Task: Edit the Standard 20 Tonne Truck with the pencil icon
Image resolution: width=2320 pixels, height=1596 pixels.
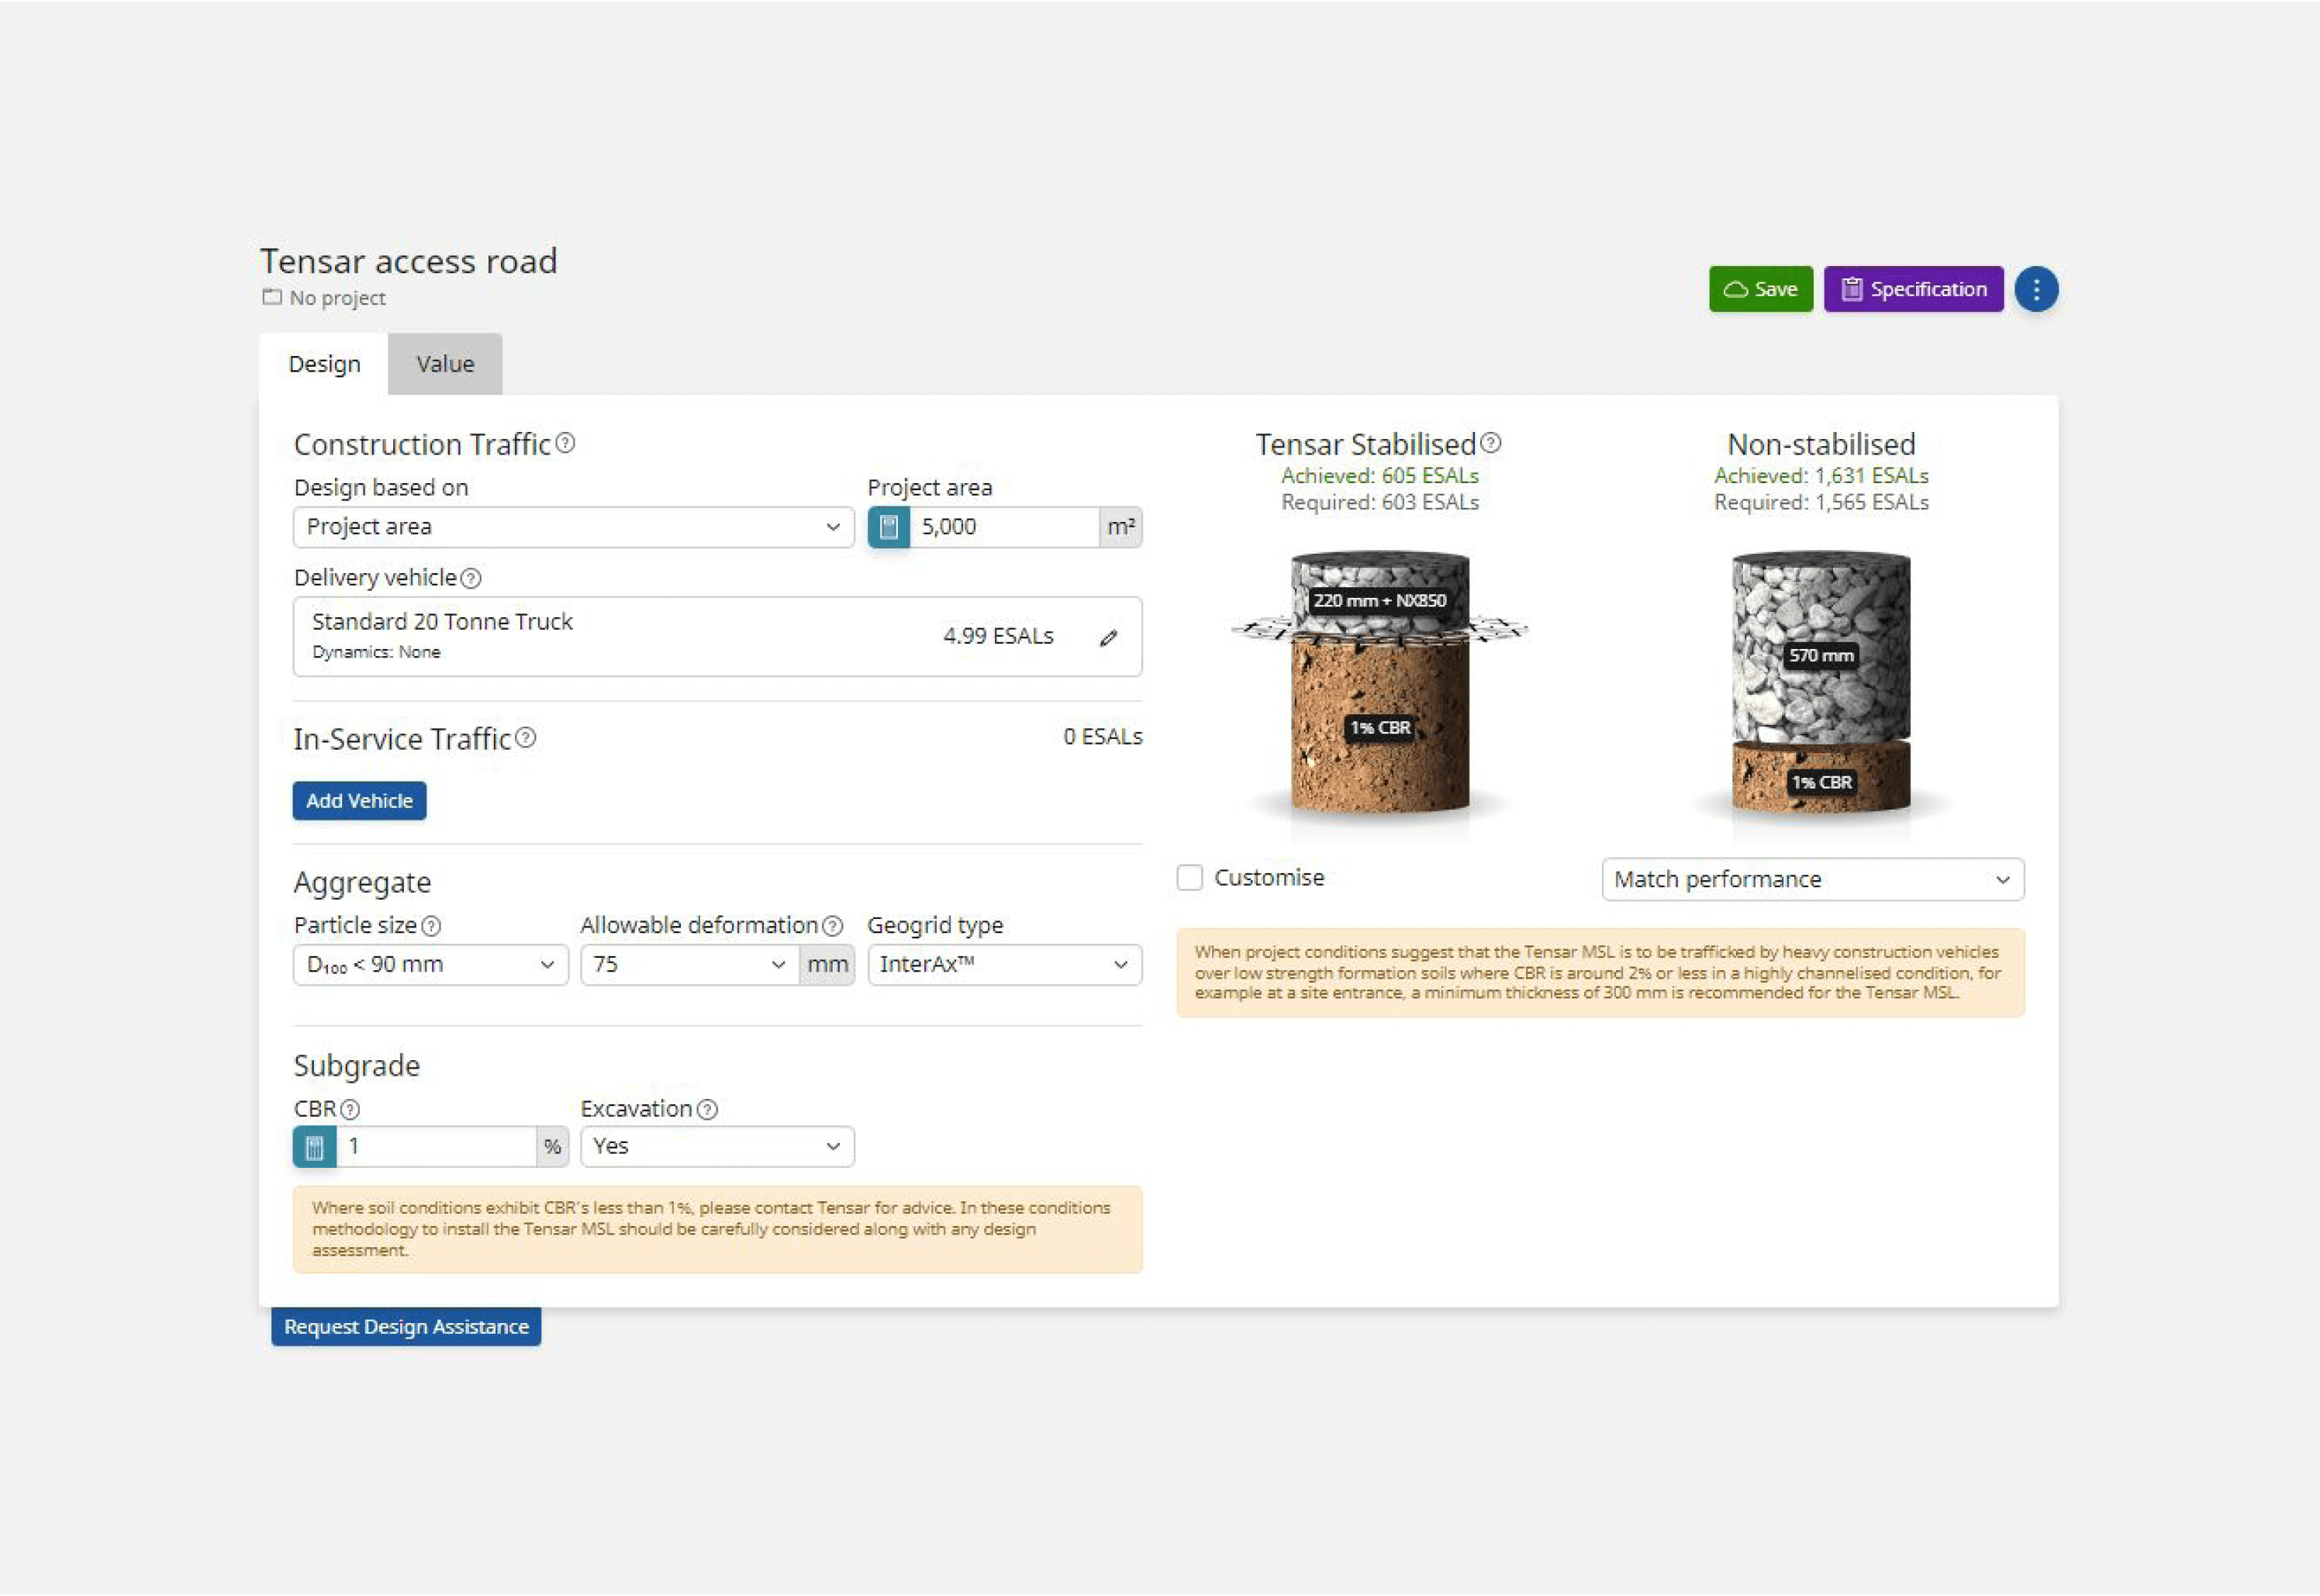Action: [1107, 637]
